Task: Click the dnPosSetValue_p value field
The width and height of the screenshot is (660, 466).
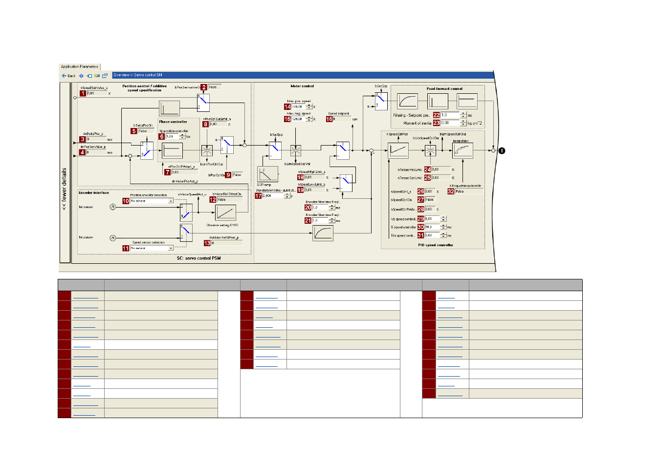Action: (96, 152)
